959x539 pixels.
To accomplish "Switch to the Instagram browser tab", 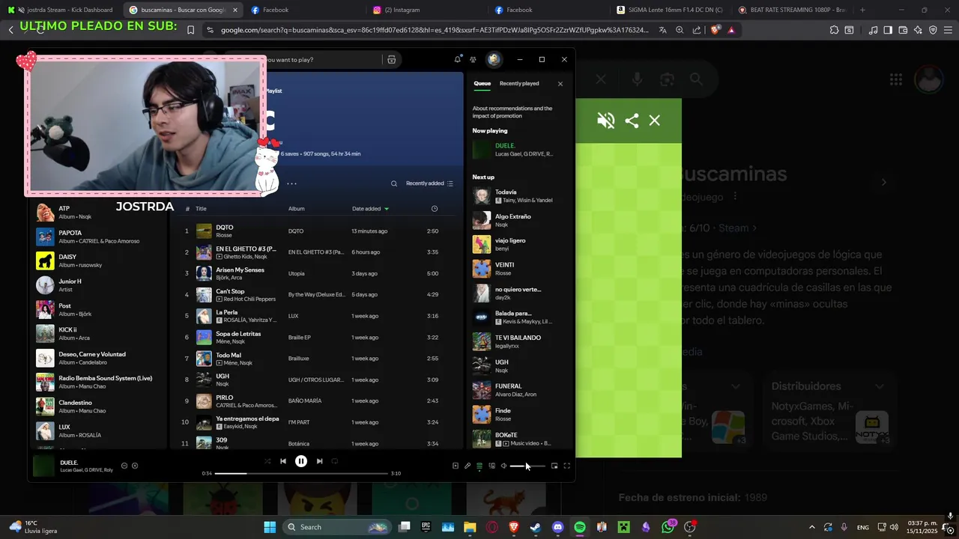I will (x=426, y=10).
